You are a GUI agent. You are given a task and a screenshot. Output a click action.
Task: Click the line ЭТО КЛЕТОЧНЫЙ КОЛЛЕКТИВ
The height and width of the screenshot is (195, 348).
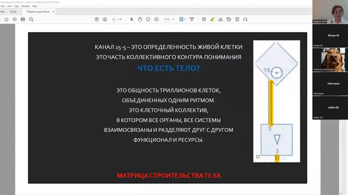(169, 110)
